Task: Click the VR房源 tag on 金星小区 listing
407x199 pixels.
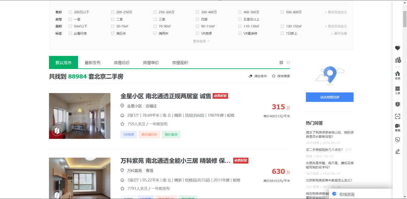Action: point(129,134)
